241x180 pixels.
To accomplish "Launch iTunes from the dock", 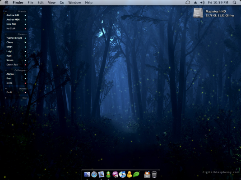I will click(x=122, y=174).
